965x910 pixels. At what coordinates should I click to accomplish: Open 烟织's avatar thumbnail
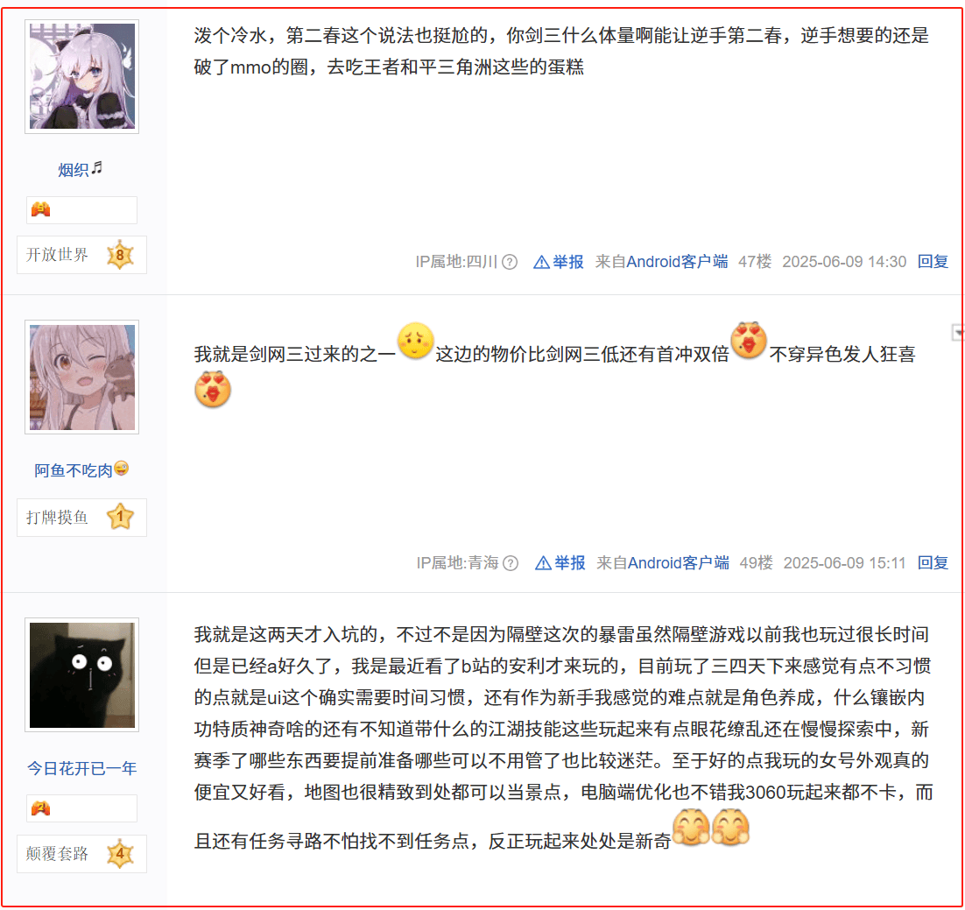pyautogui.click(x=81, y=76)
